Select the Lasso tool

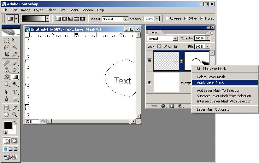tap(6, 47)
